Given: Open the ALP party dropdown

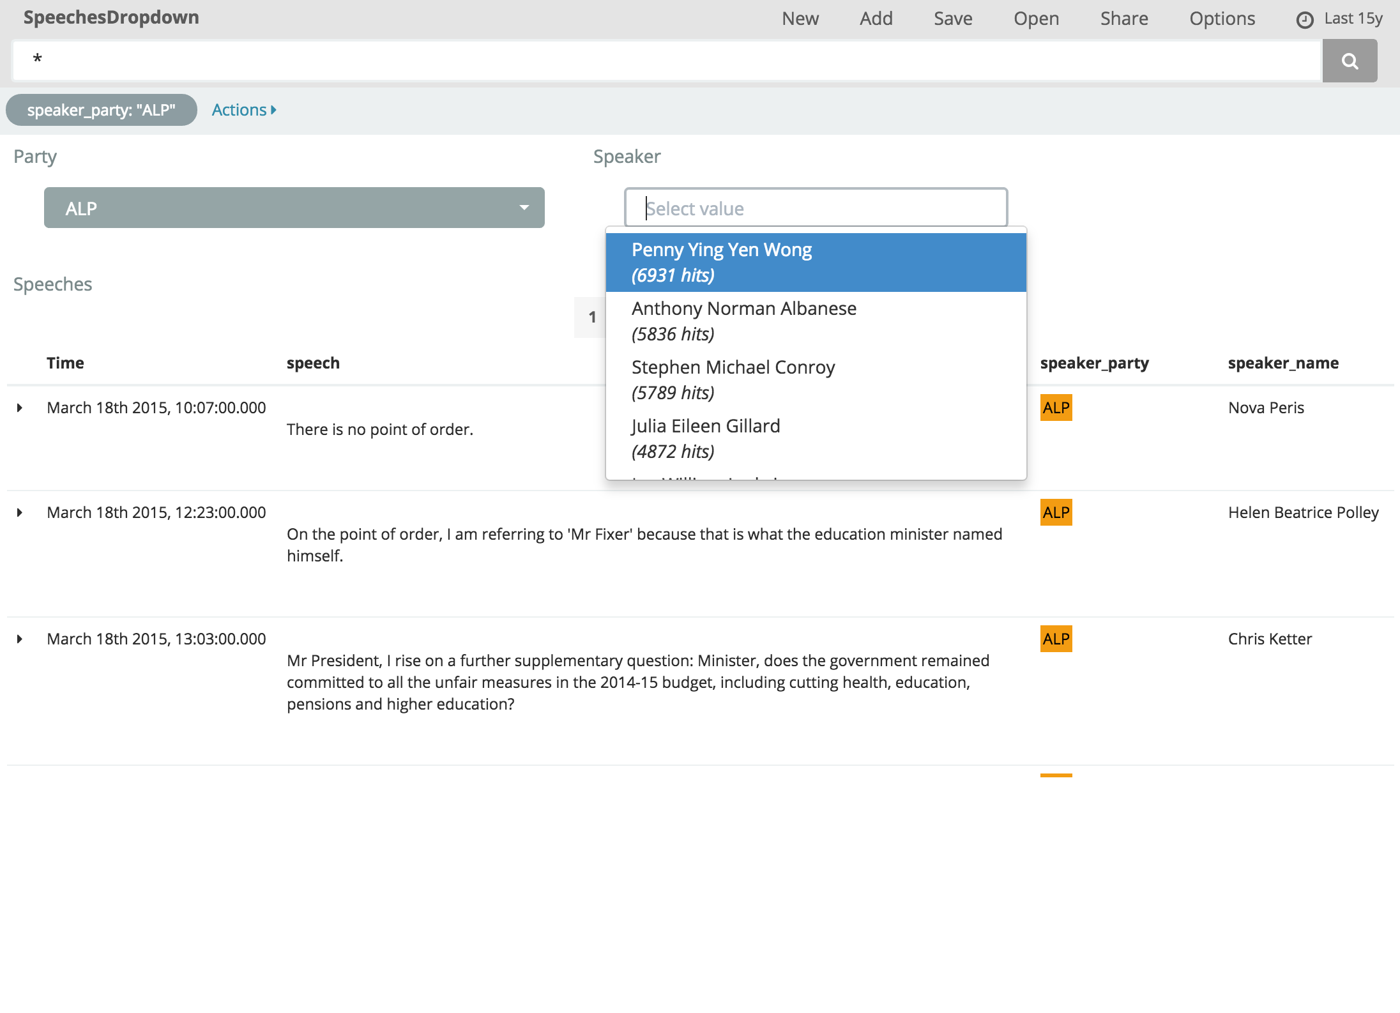Looking at the screenshot, I should coord(294,208).
